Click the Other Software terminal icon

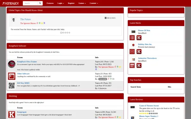(x=12, y=76)
